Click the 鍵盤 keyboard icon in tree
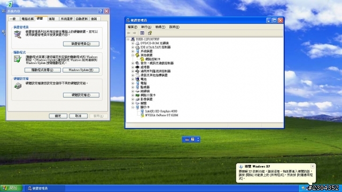The width and height of the screenshot is (342, 192). (x=137, y=103)
